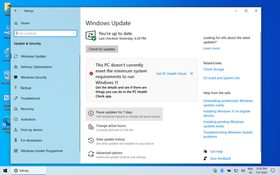Open Troubleshooting Windows Update problems link

[x=228, y=134]
